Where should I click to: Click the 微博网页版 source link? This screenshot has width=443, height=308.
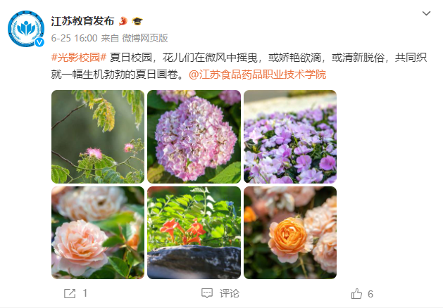pyautogui.click(x=145, y=38)
